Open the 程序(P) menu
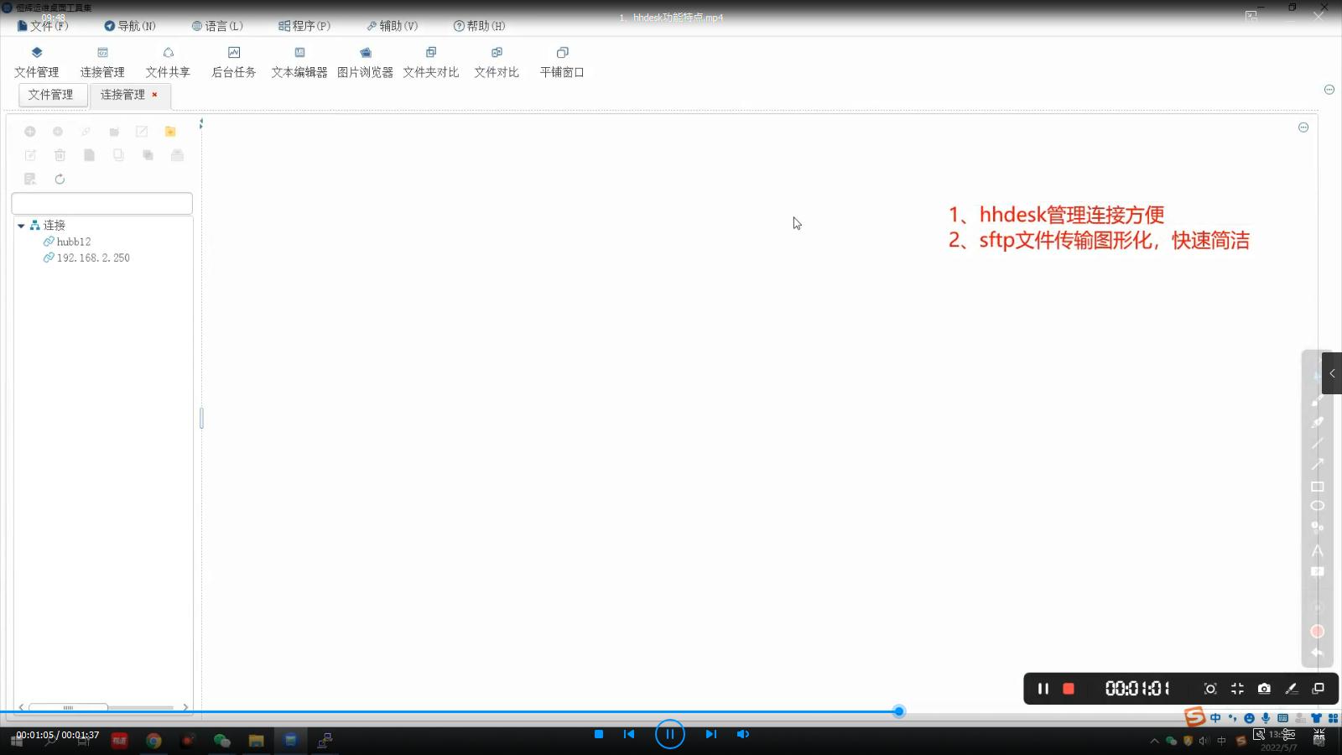The height and width of the screenshot is (755, 1342). [x=304, y=26]
